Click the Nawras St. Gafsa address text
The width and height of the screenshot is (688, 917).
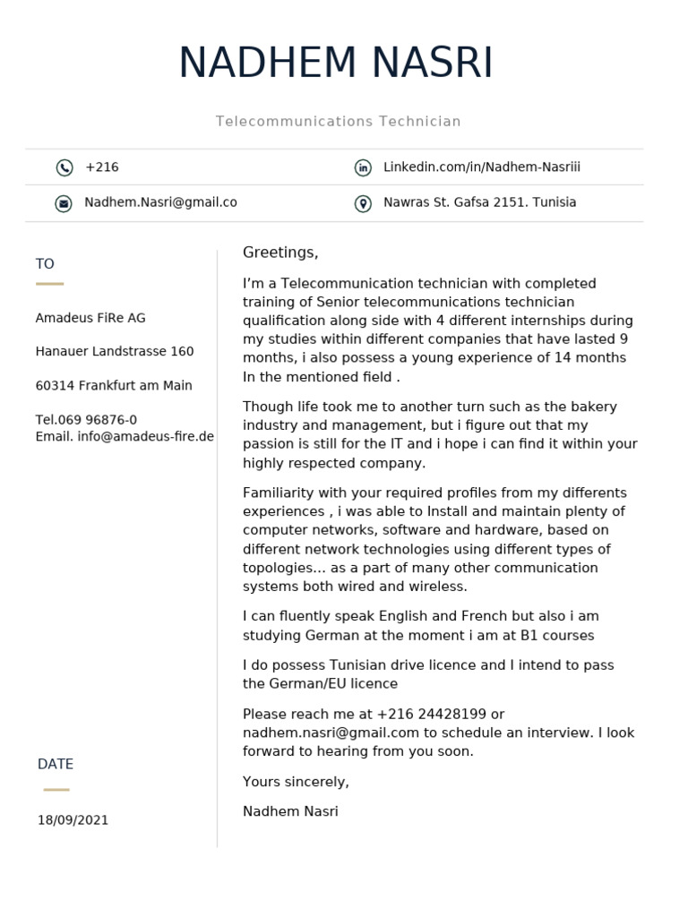480,202
